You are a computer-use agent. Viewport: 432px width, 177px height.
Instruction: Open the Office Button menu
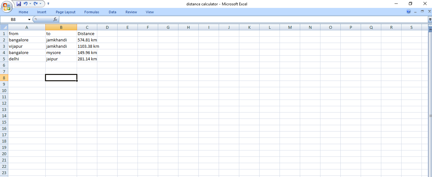click(x=7, y=7)
